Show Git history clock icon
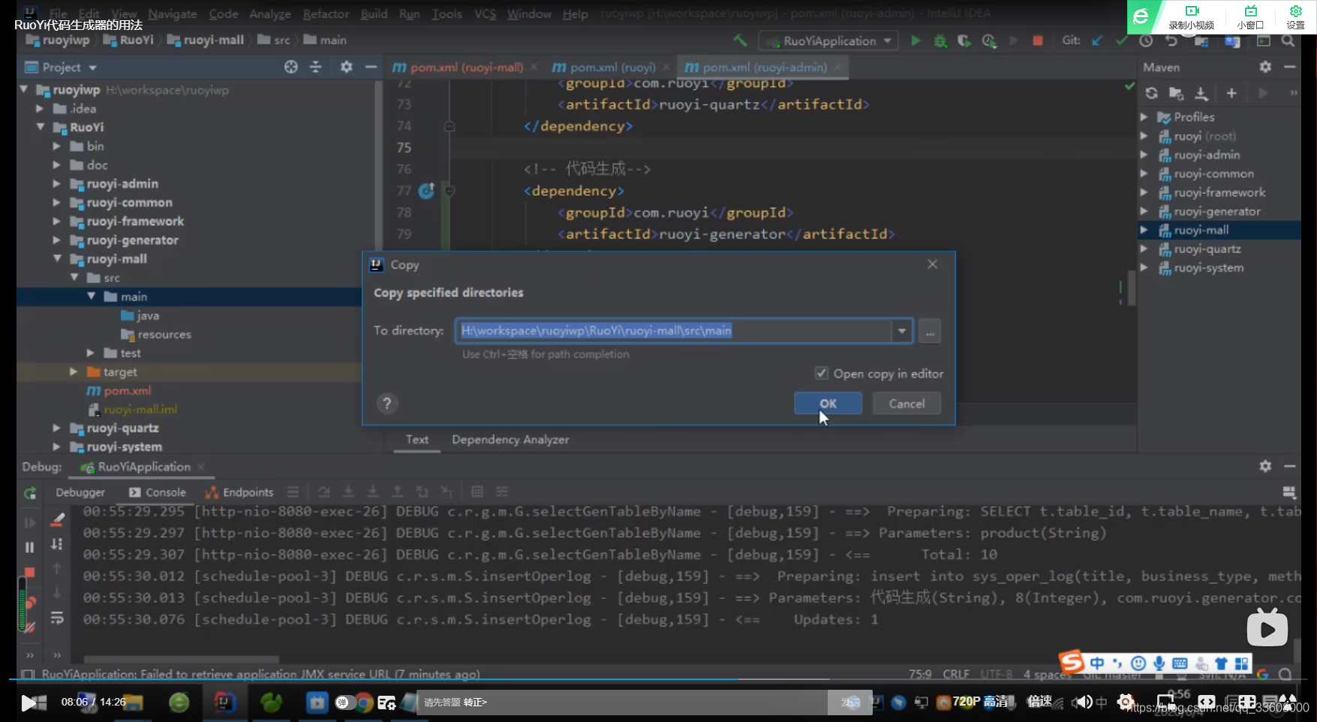The width and height of the screenshot is (1317, 722). [1146, 40]
